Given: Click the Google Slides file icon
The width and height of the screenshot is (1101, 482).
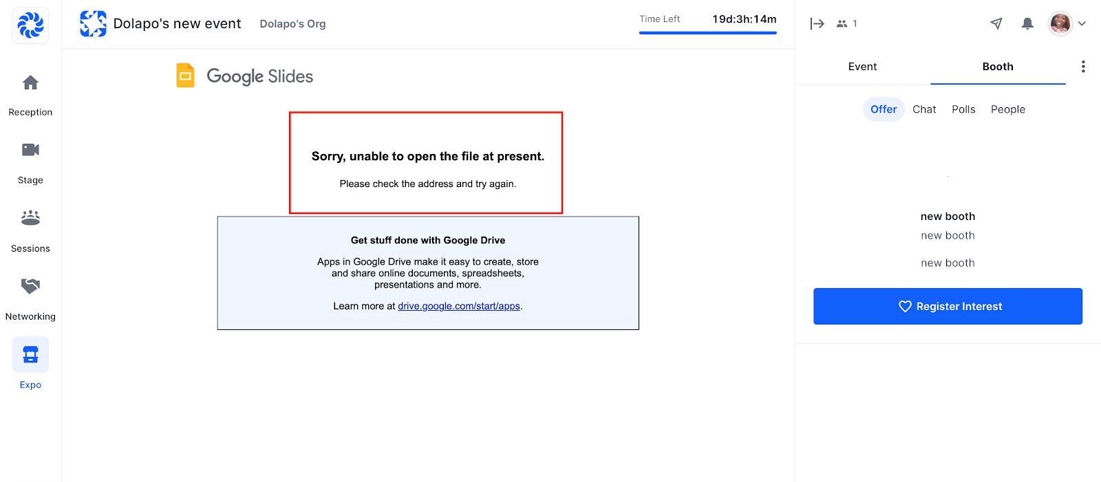Looking at the screenshot, I should pyautogui.click(x=185, y=76).
